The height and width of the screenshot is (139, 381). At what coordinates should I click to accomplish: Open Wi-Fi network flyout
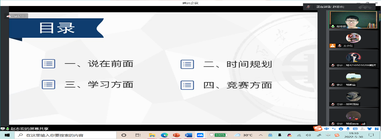[299, 135]
